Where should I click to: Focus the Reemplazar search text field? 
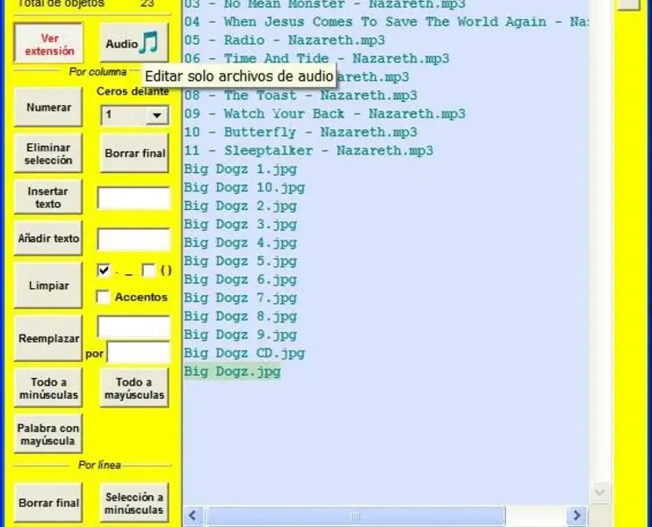point(134,327)
